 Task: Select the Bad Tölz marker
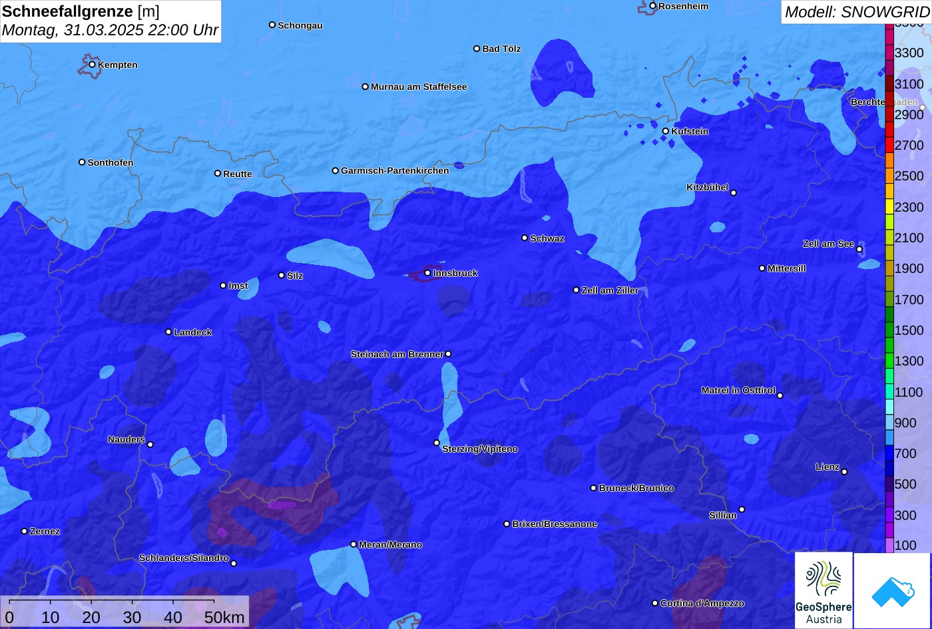pos(477,49)
